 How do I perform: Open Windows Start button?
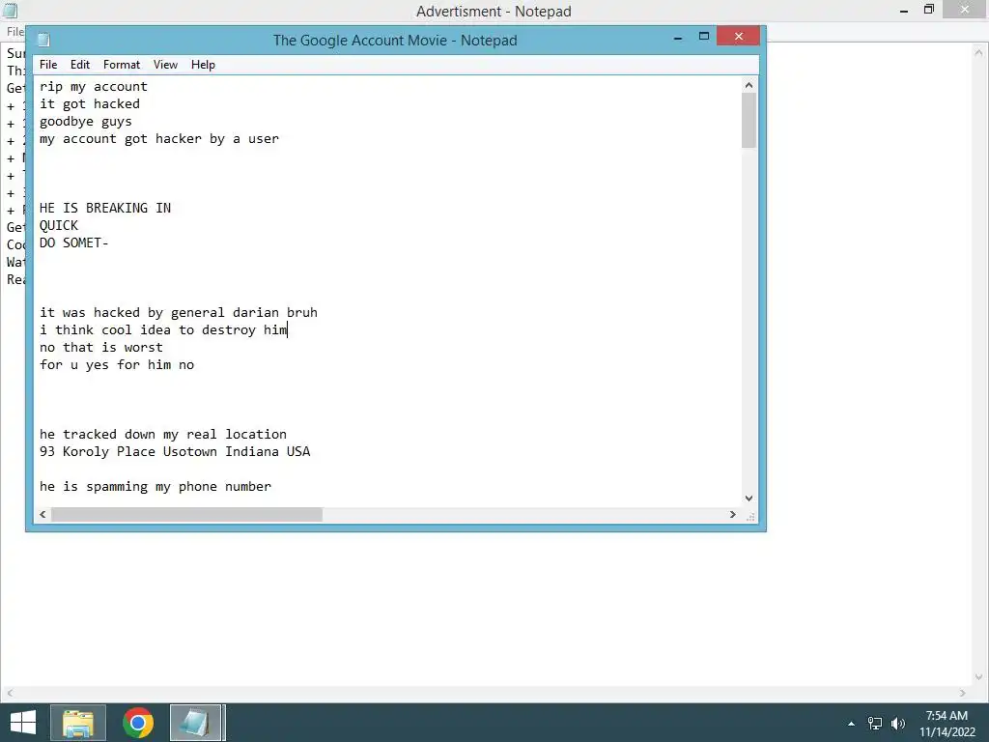click(x=23, y=723)
